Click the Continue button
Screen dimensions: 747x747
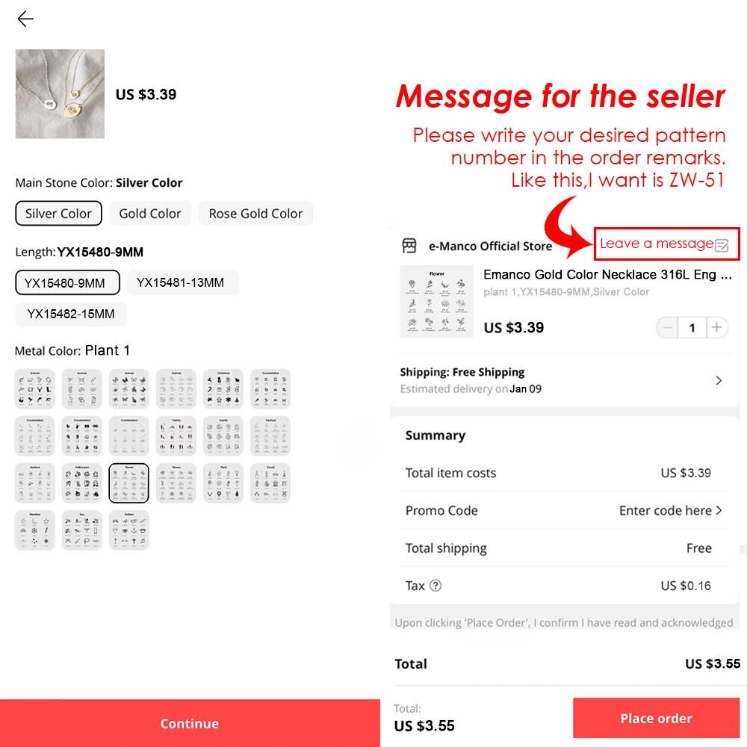point(190,723)
